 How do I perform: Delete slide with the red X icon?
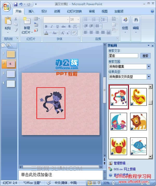(x=36, y=30)
